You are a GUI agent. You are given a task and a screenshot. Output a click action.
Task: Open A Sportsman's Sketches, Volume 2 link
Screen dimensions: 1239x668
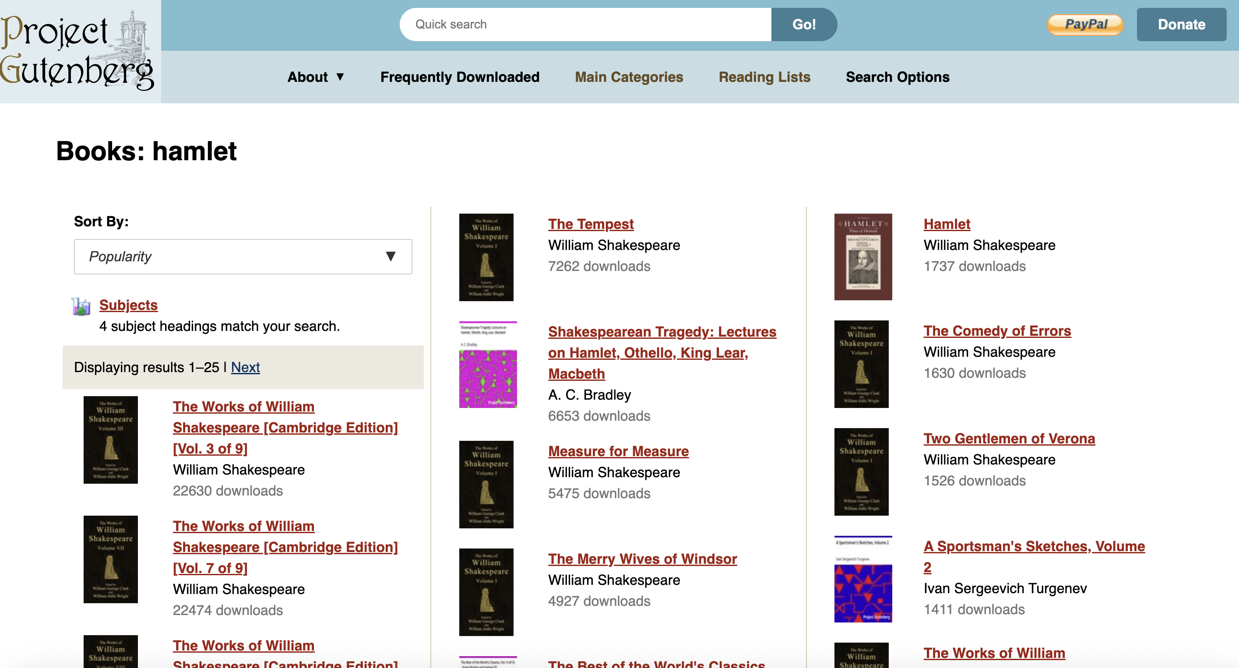[1034, 557]
